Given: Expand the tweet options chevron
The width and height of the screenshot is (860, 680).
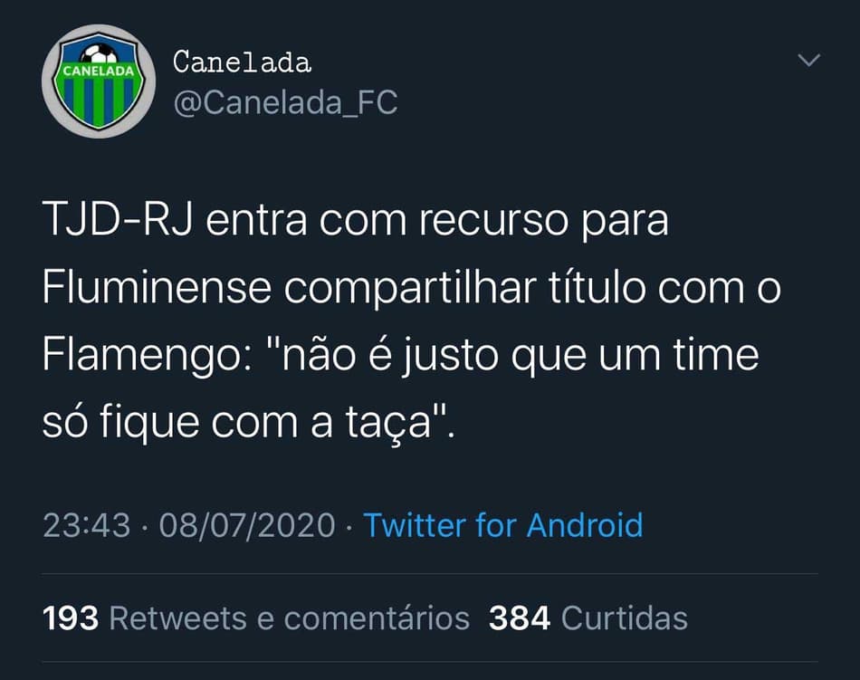Looking at the screenshot, I should [x=809, y=60].
